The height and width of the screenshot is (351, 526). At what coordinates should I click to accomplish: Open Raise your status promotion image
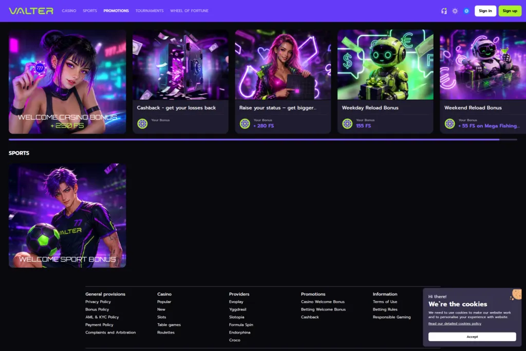[283, 64]
